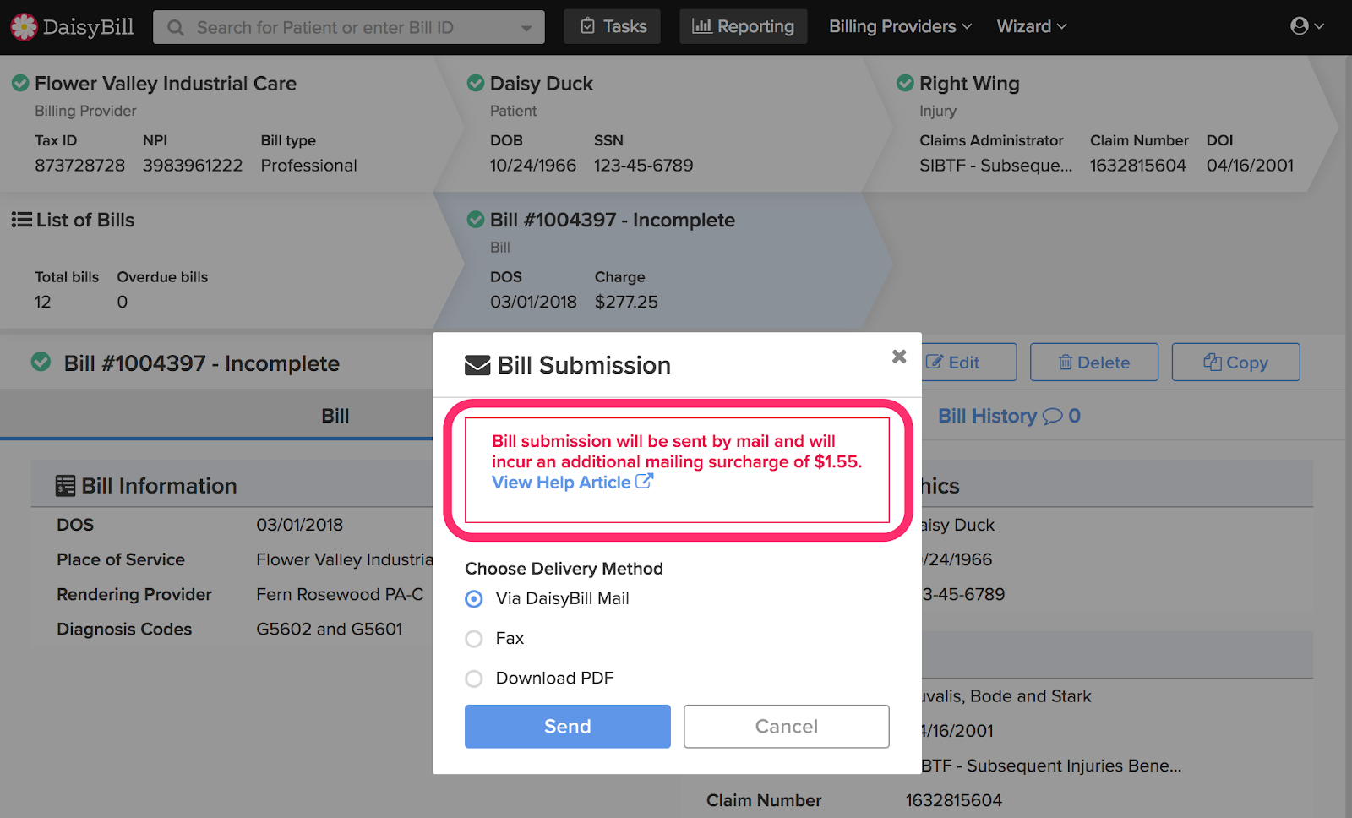
Task: Click the Edit bill button
Action: [968, 362]
